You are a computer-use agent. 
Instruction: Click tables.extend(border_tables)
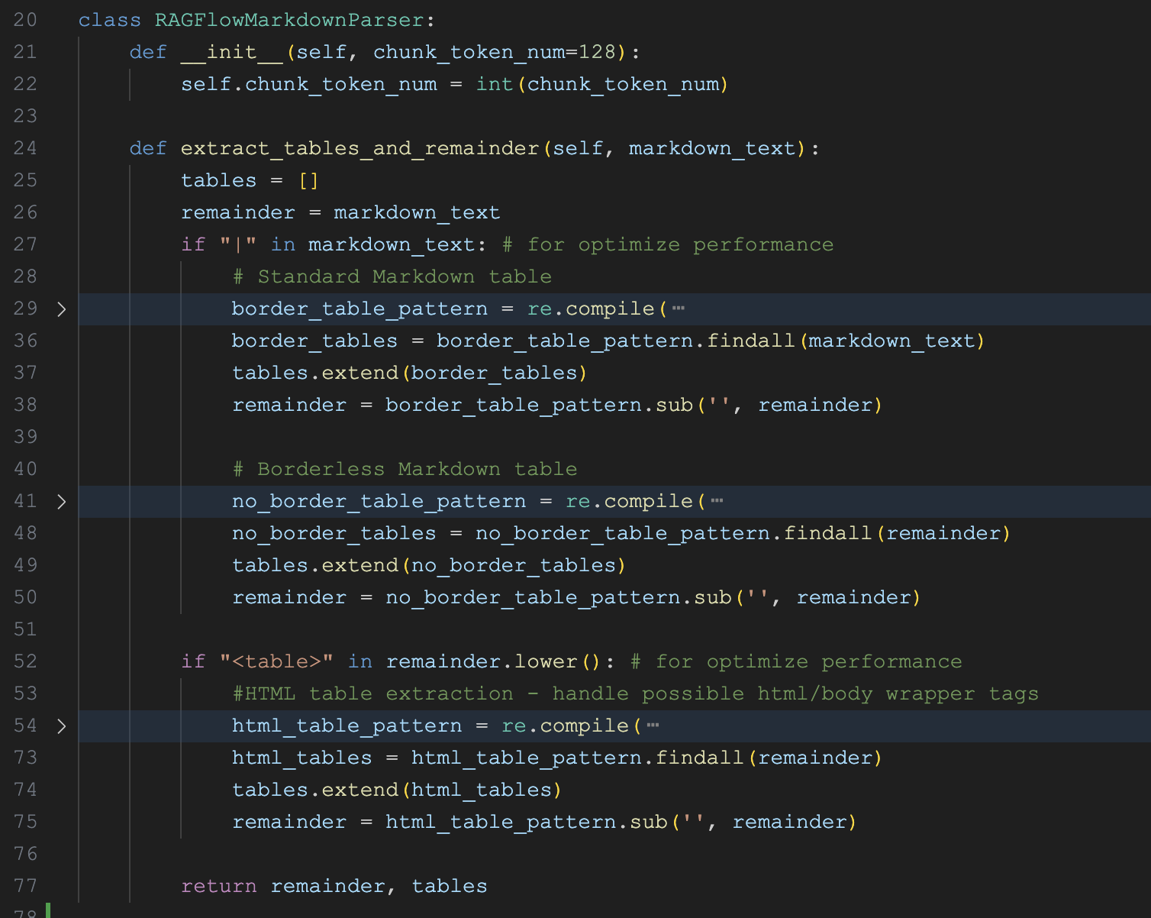click(x=410, y=373)
